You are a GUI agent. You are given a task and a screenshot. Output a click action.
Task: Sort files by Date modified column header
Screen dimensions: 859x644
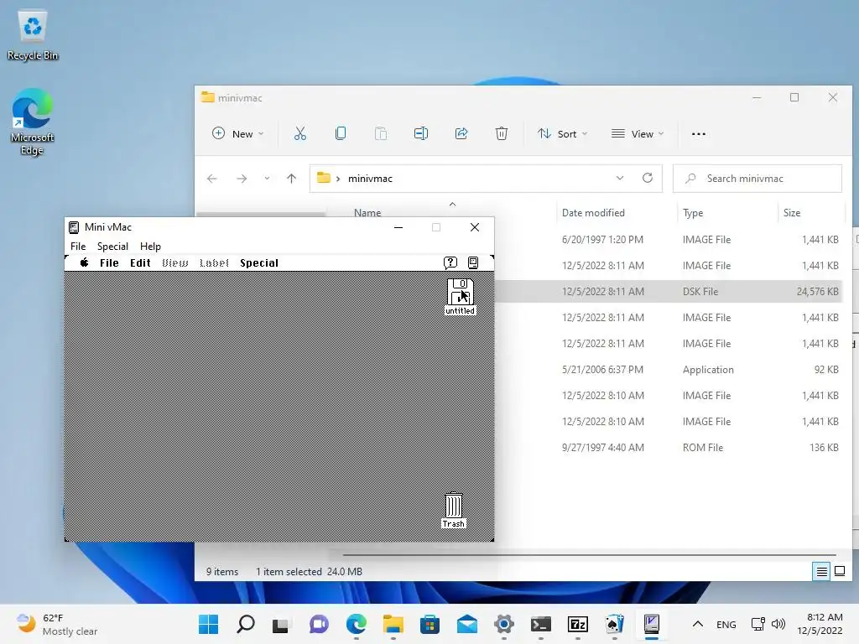click(593, 212)
